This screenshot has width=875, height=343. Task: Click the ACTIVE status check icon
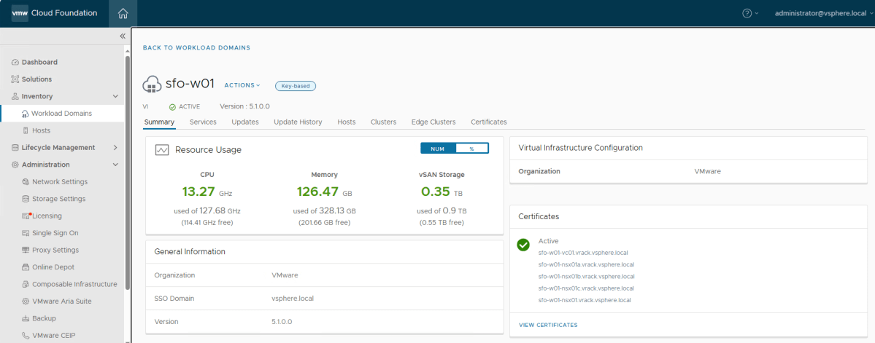(x=172, y=106)
